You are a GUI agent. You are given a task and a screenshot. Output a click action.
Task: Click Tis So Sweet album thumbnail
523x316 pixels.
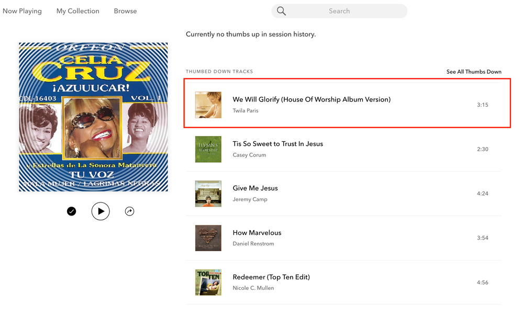208,149
